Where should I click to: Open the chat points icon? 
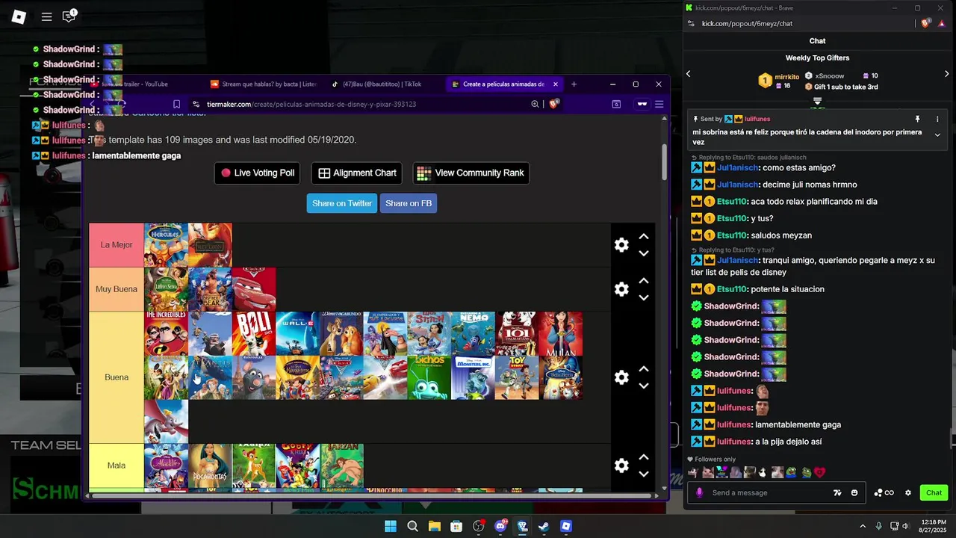click(884, 492)
